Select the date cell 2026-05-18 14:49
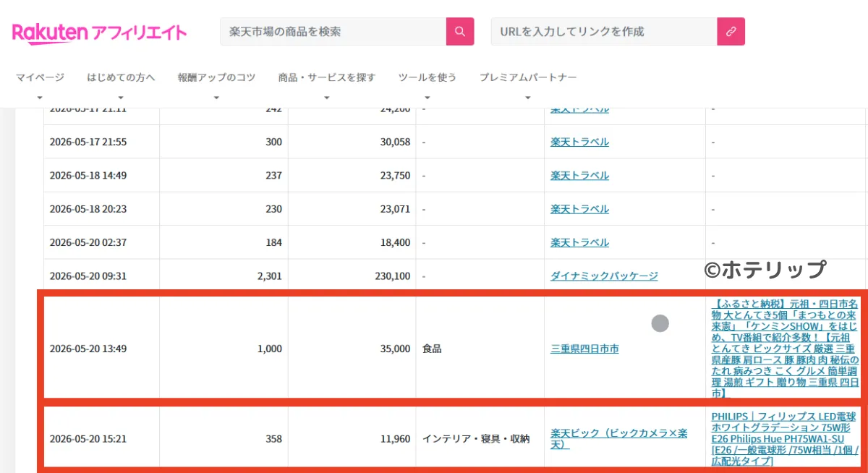 pos(88,176)
